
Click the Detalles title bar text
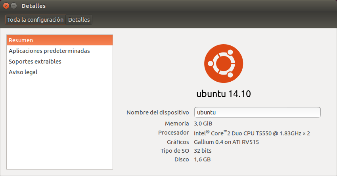(x=33, y=6)
